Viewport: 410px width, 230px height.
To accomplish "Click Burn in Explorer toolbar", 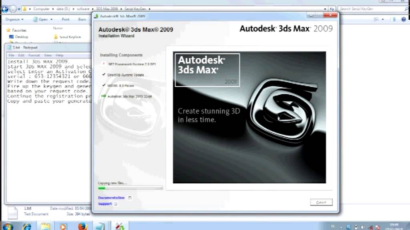I will pos(82,19).
